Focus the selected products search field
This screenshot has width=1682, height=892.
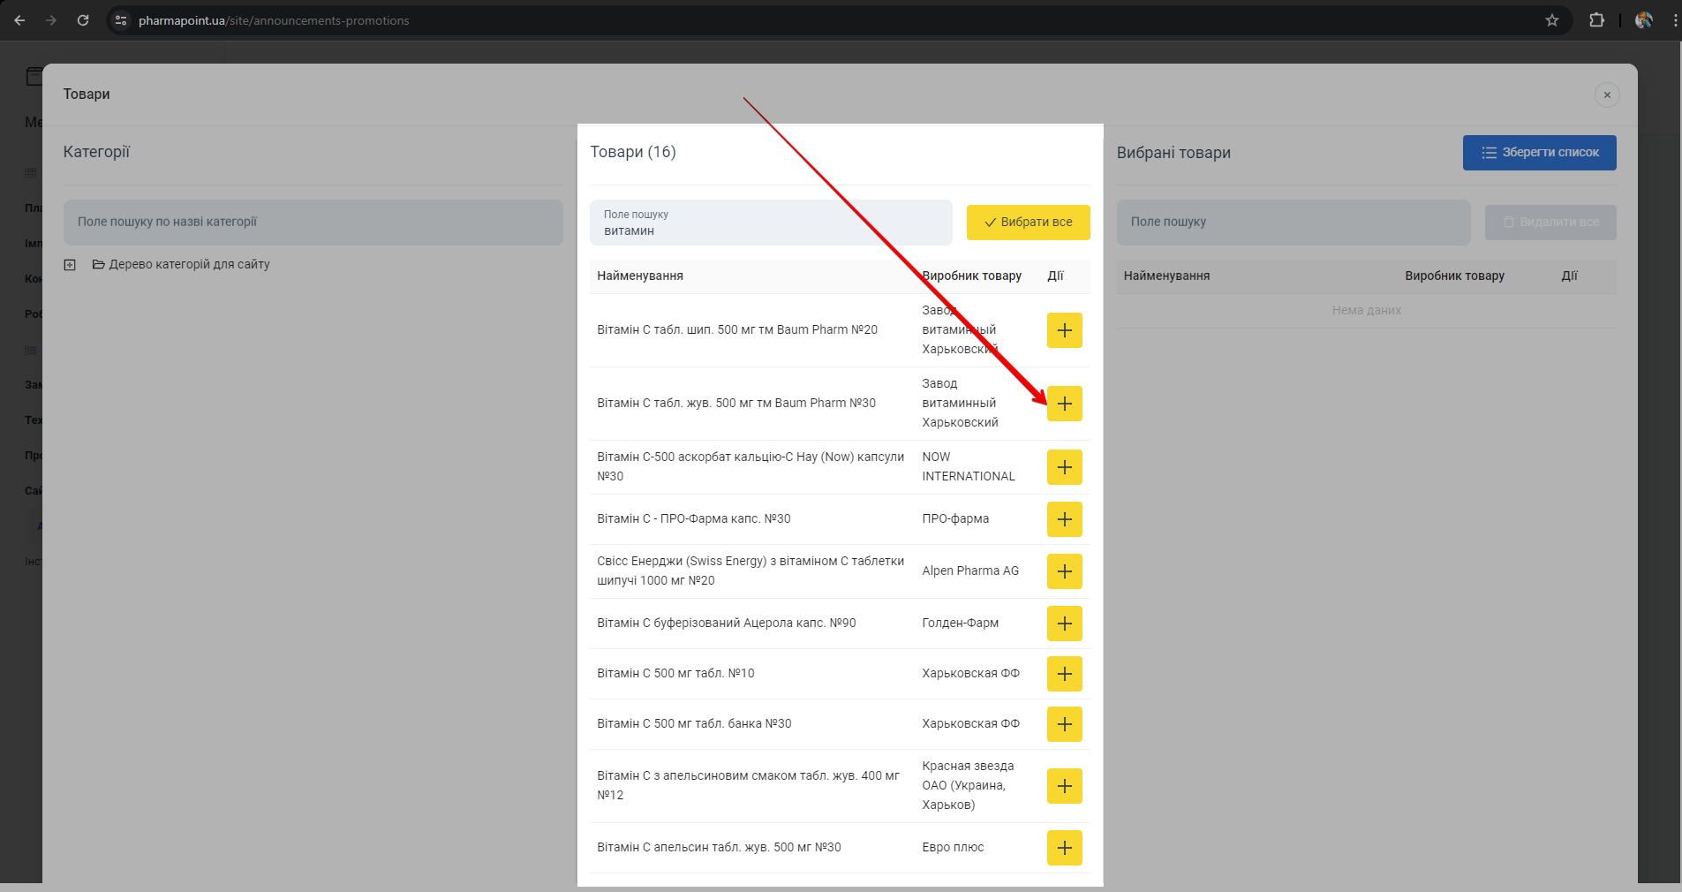pos(1293,223)
